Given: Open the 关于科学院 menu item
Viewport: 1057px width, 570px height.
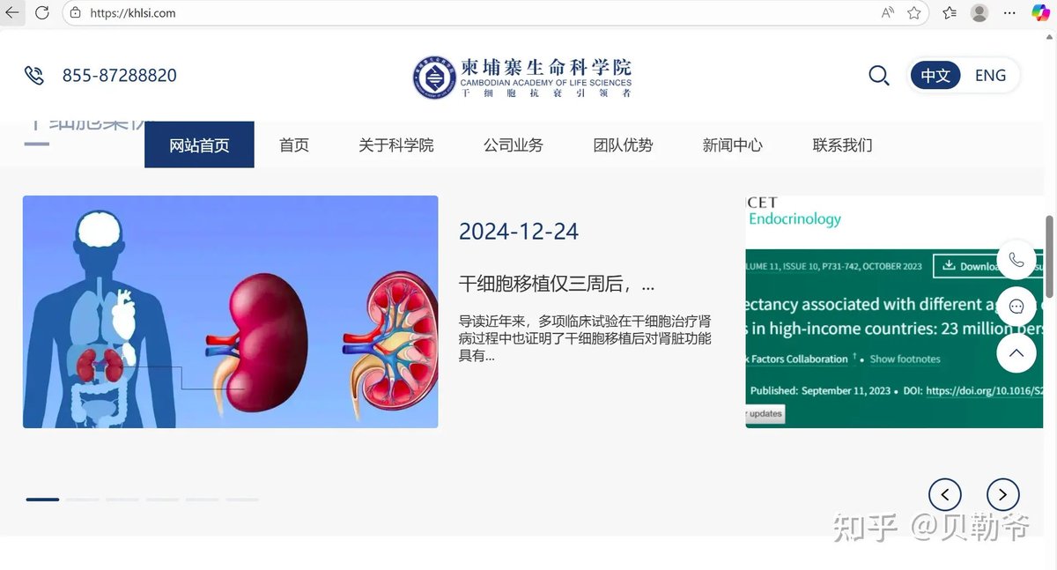Looking at the screenshot, I should click(x=395, y=144).
